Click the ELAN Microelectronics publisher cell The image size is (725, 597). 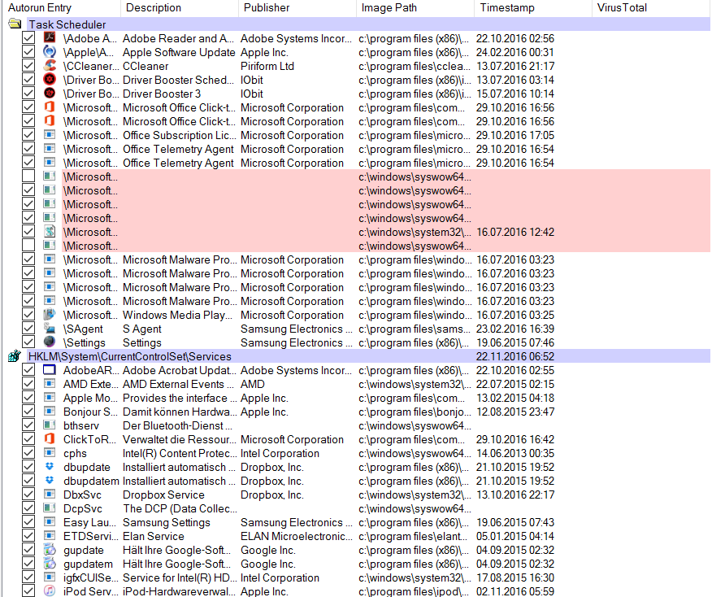click(x=297, y=536)
